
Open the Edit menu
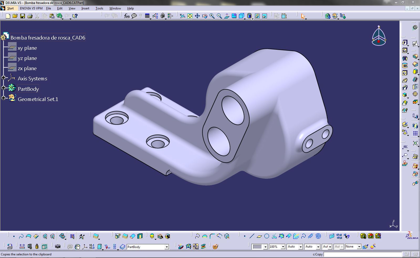(60, 8)
